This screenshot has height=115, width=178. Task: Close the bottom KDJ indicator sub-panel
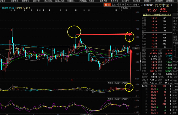130,99
